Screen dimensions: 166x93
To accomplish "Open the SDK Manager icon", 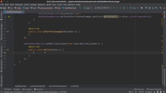I will point(156,8).
